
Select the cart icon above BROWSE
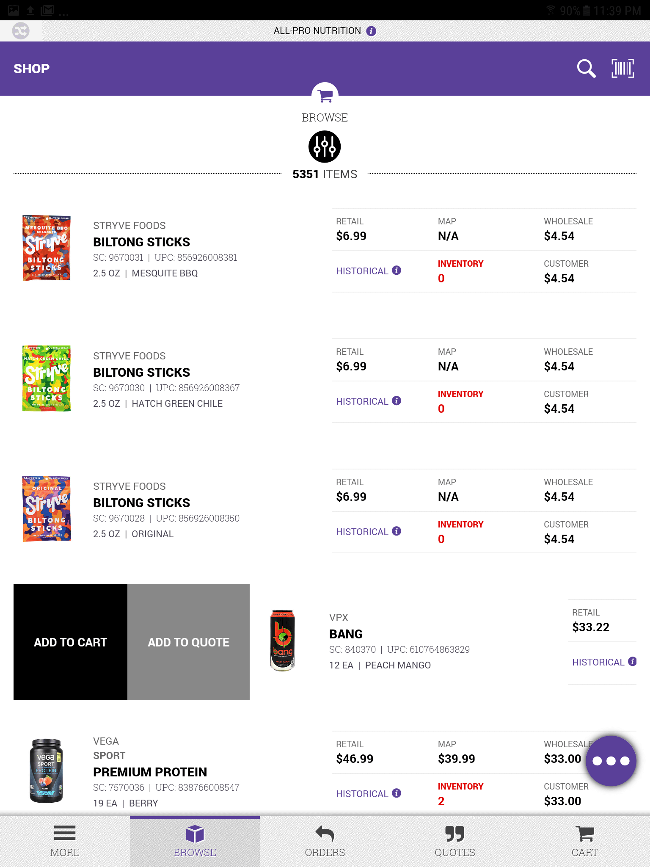click(x=325, y=97)
